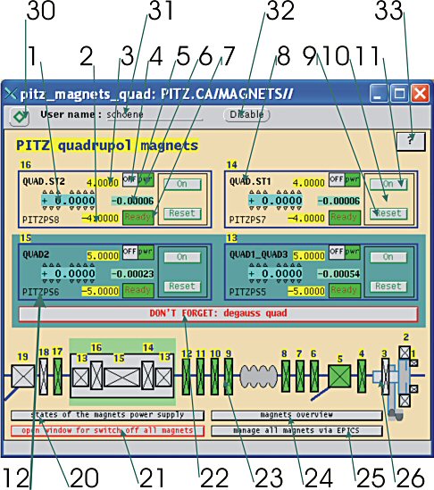This screenshot has height=490, width=434.
Task: Click the green Ready status of QUAD1_QUAD3
Action: pyautogui.click(x=345, y=290)
